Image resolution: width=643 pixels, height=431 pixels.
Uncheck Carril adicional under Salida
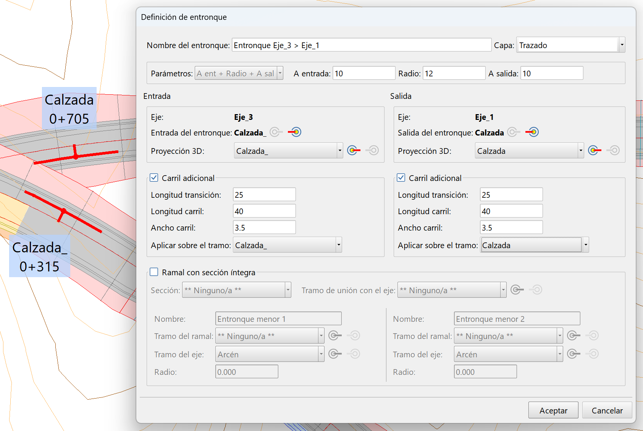coord(401,178)
